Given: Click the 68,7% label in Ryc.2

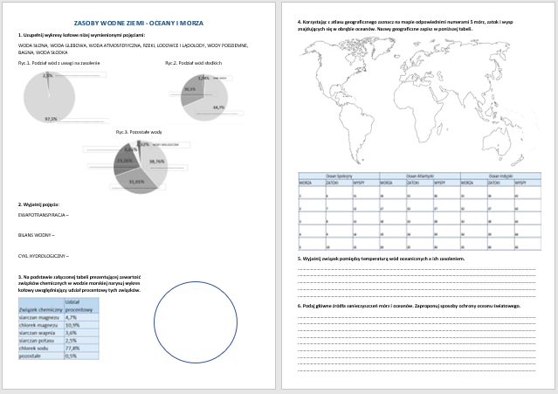Looking at the screenshot, I should pyautogui.click(x=217, y=107).
